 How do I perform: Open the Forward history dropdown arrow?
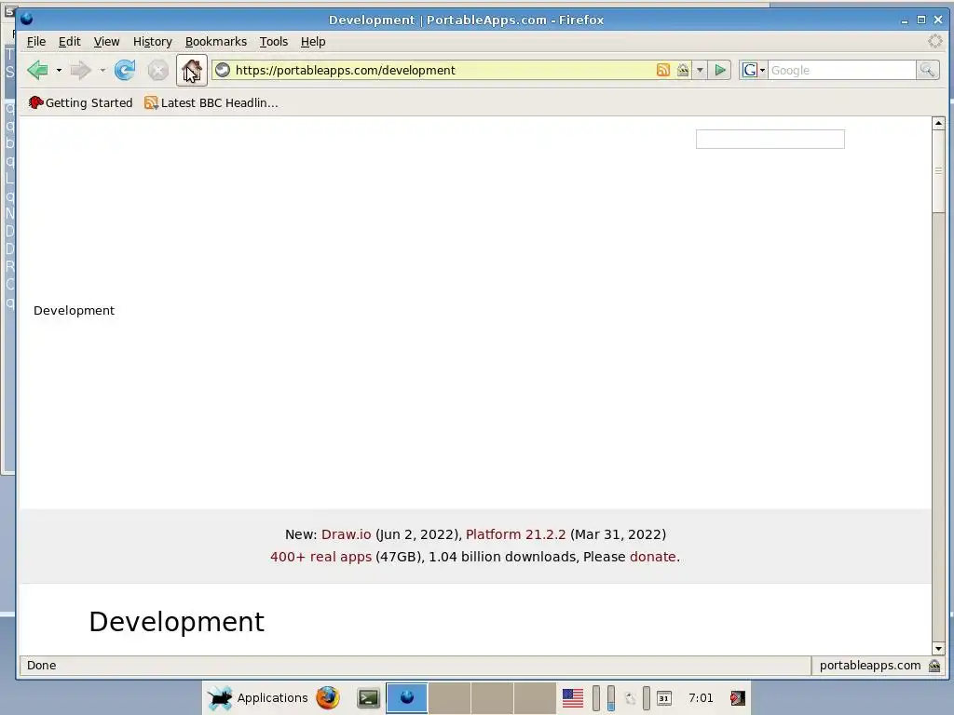102,71
